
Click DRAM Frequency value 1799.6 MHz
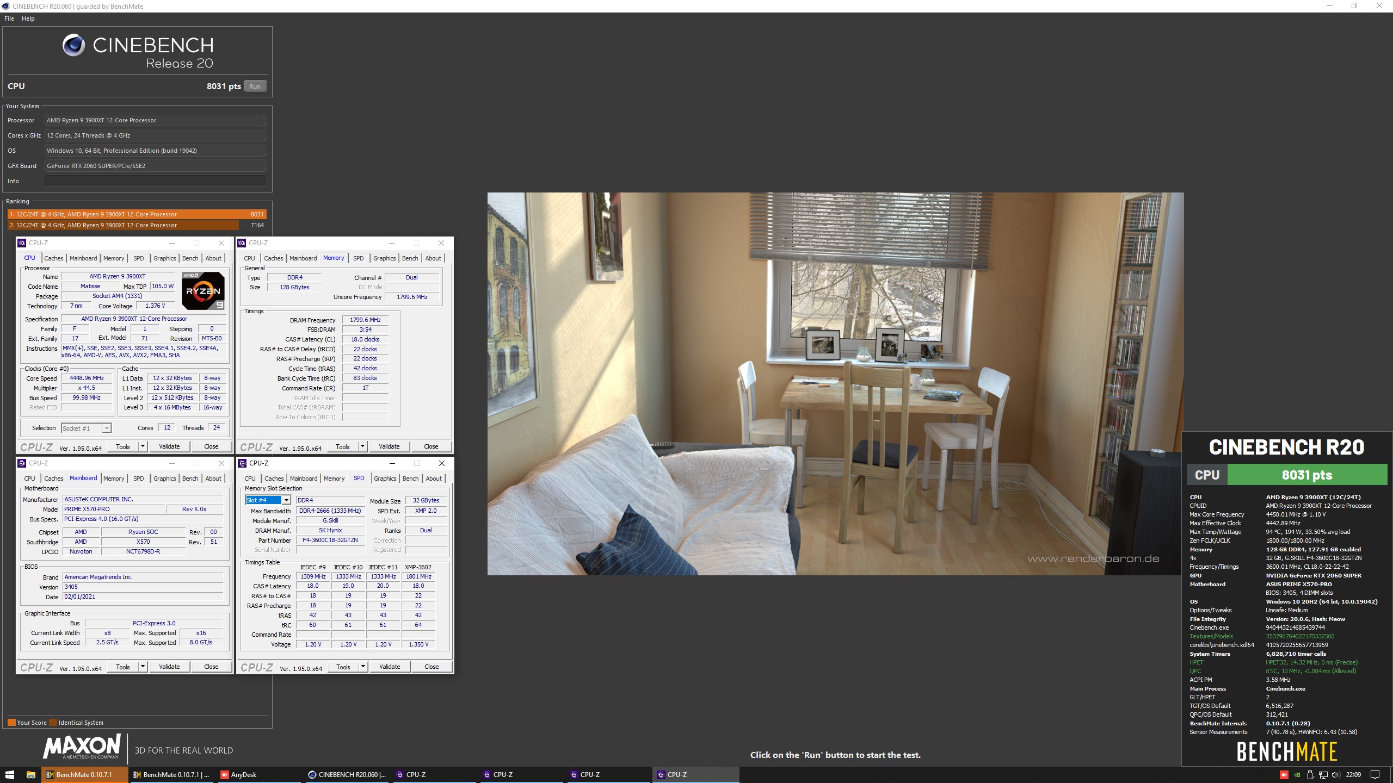coord(365,320)
